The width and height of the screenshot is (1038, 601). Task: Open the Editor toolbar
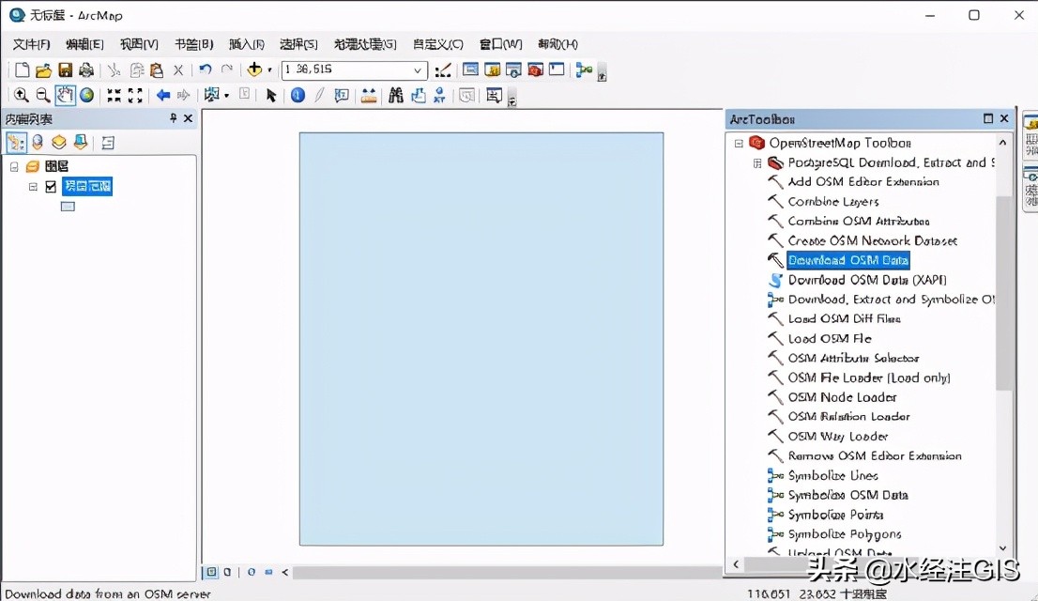pos(443,69)
